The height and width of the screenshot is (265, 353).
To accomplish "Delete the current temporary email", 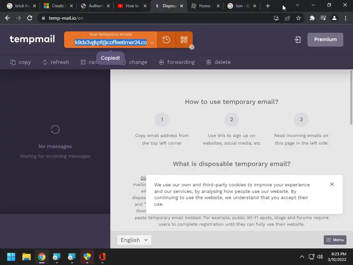I will click(x=218, y=62).
